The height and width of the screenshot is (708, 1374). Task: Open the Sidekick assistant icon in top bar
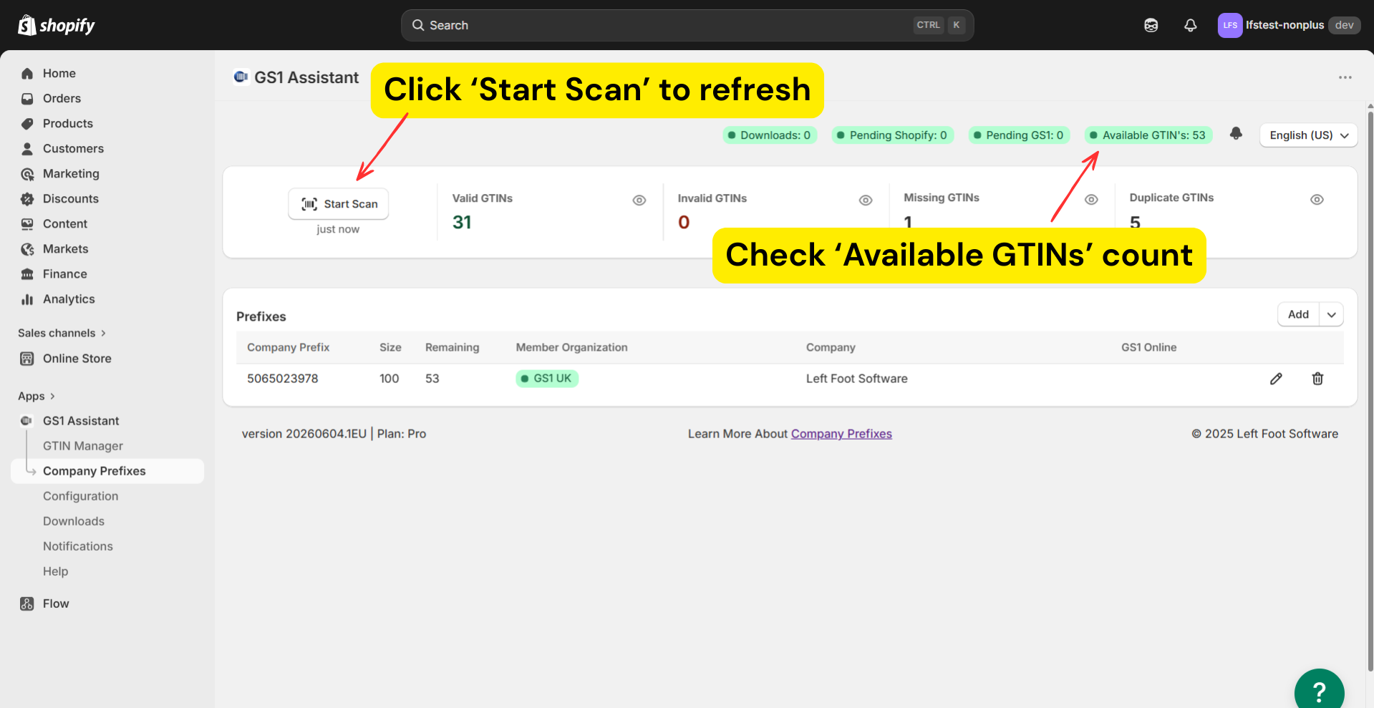coord(1151,25)
